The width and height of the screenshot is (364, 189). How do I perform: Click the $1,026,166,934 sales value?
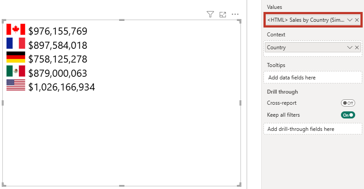click(x=62, y=87)
